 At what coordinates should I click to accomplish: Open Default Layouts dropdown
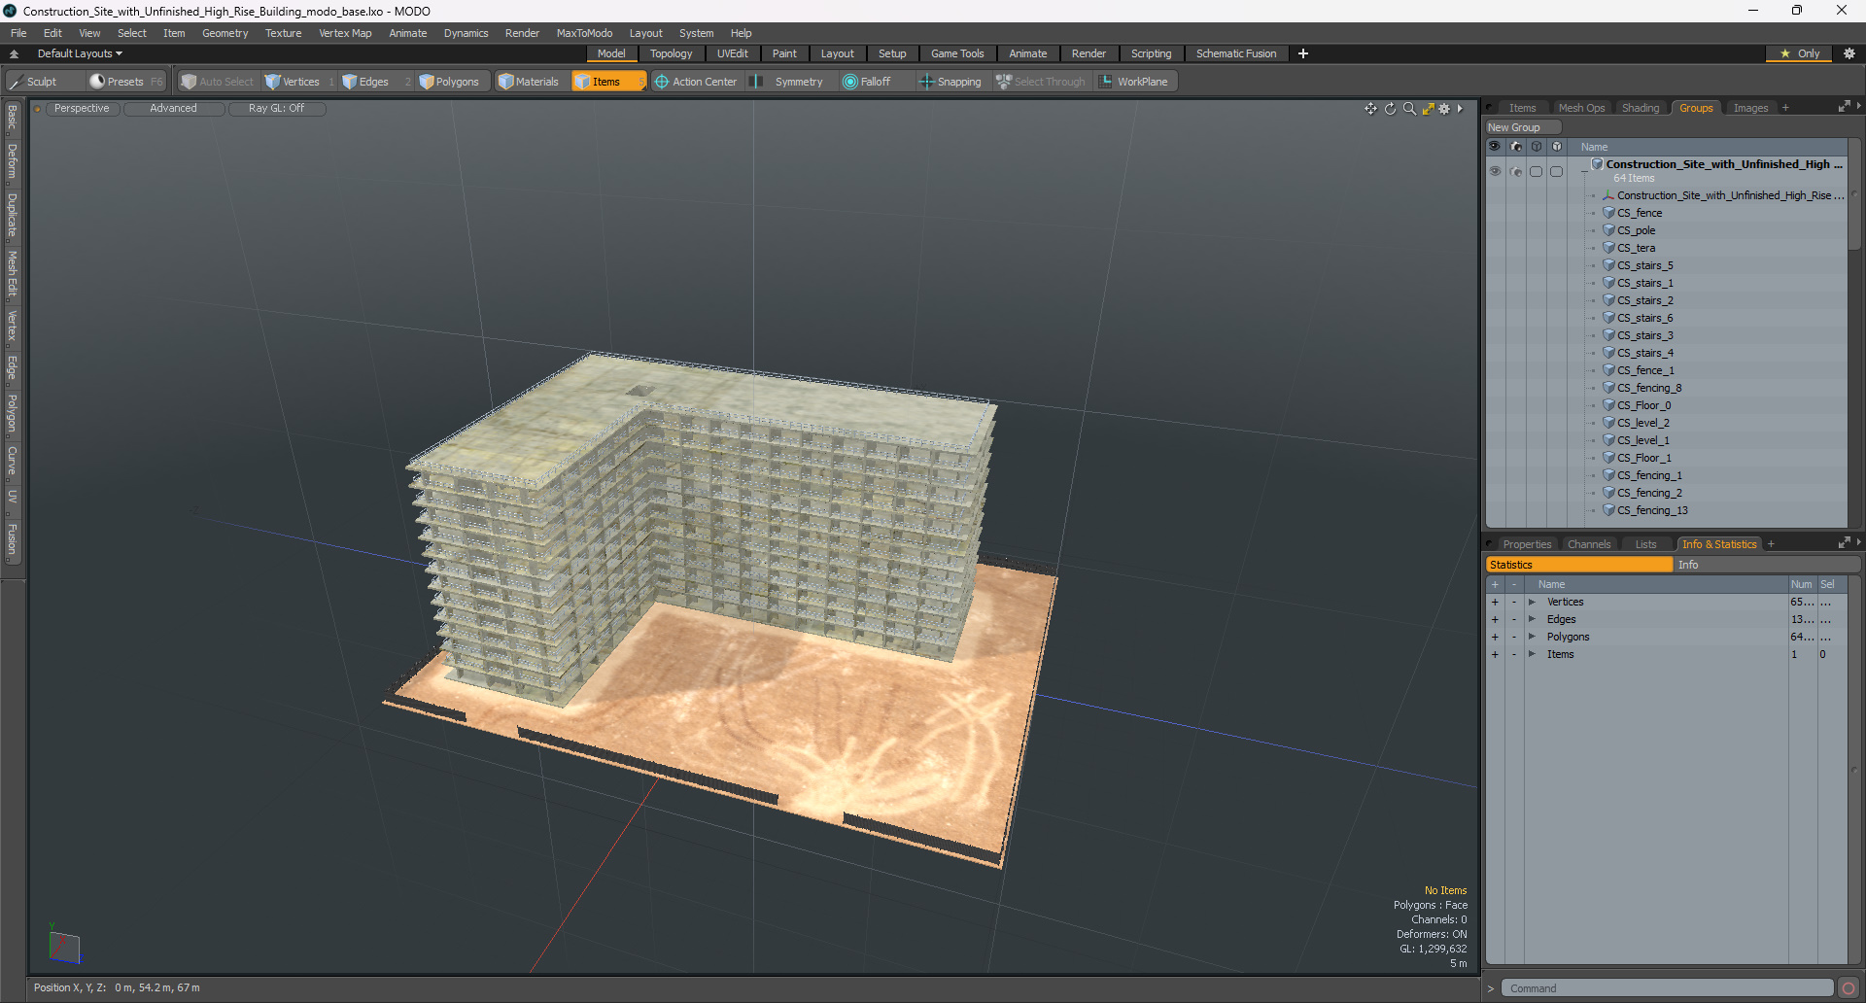(80, 53)
